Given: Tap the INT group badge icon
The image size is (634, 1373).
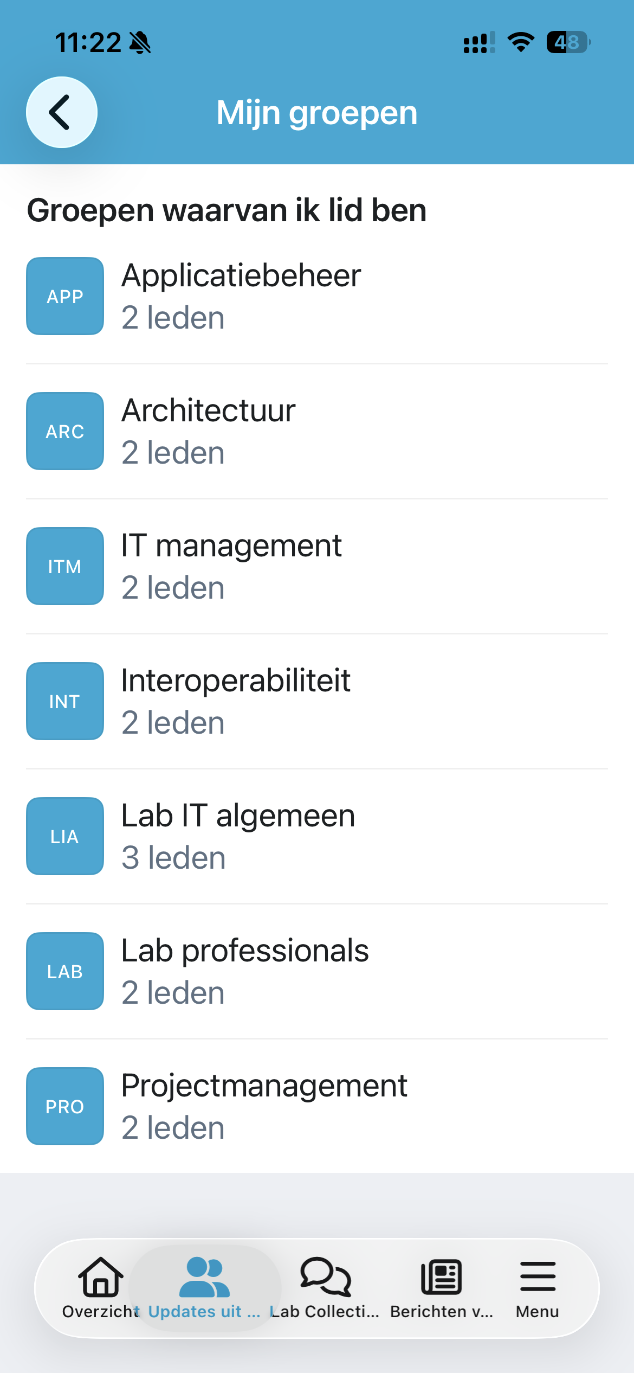Looking at the screenshot, I should tap(65, 701).
